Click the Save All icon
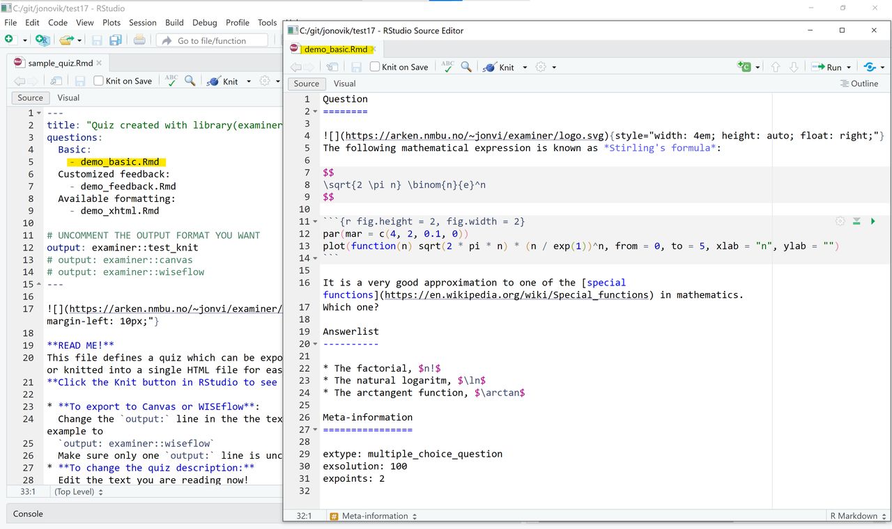Screen dimensions: 892x529 (115, 40)
